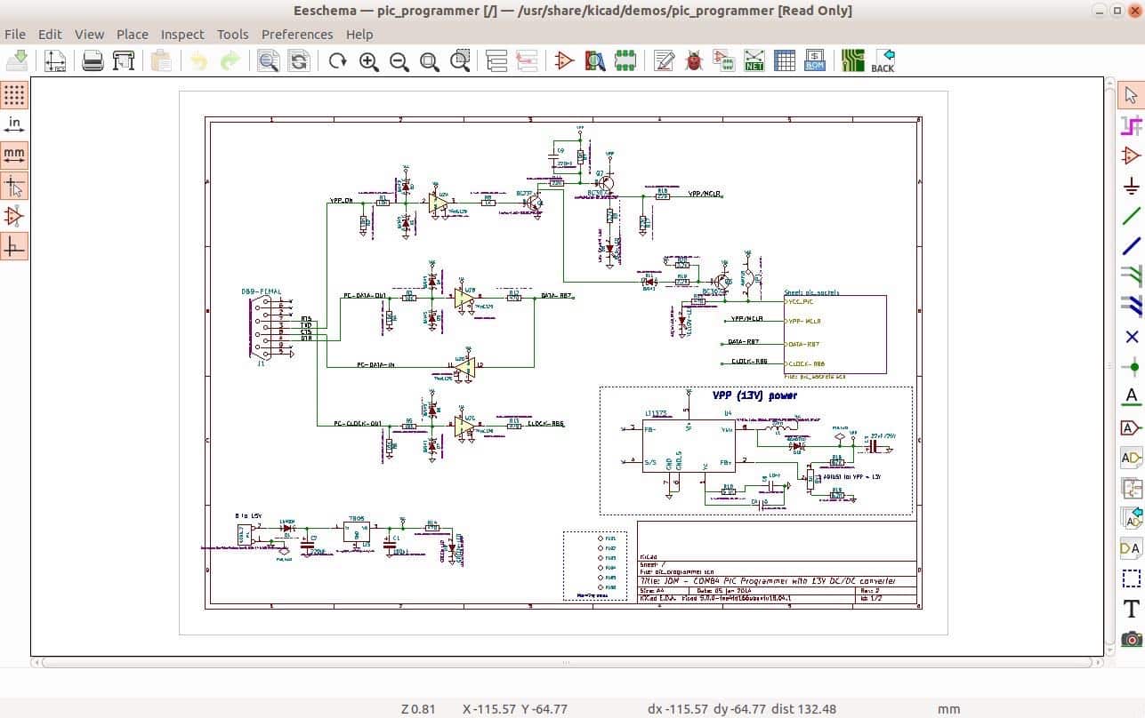Choose the arrow Select tool
This screenshot has height=718, width=1145.
[1131, 95]
